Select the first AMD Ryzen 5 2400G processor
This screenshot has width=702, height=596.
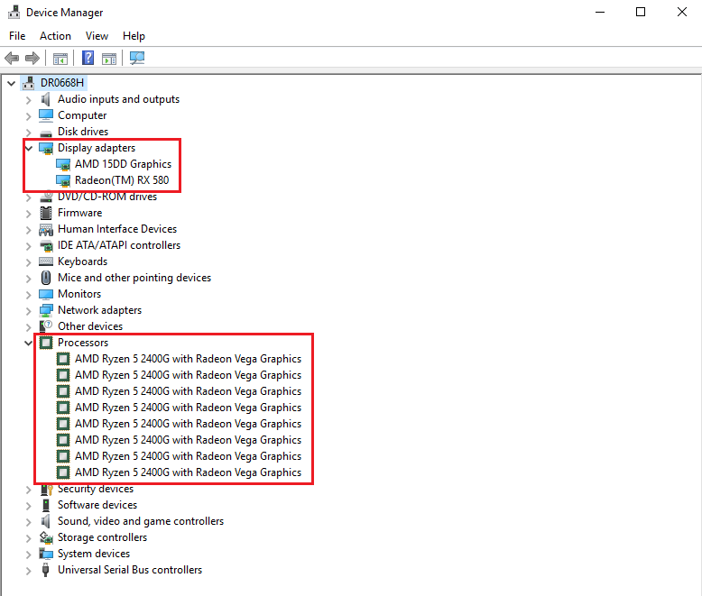point(188,359)
